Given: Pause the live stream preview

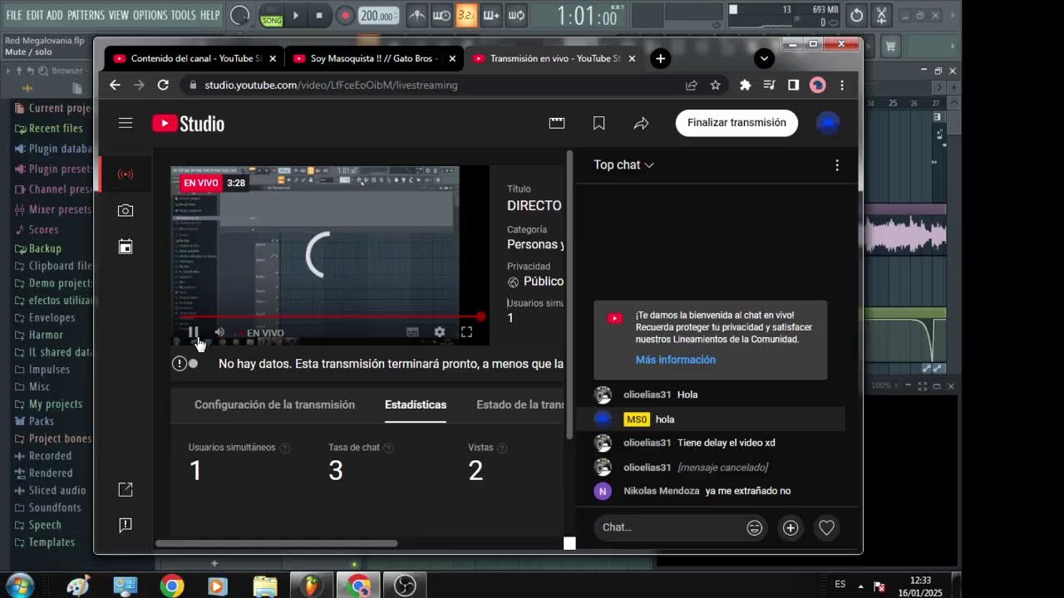Looking at the screenshot, I should tap(193, 332).
